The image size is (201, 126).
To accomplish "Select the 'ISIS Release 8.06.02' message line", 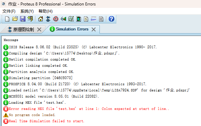I will click(x=83, y=47).
